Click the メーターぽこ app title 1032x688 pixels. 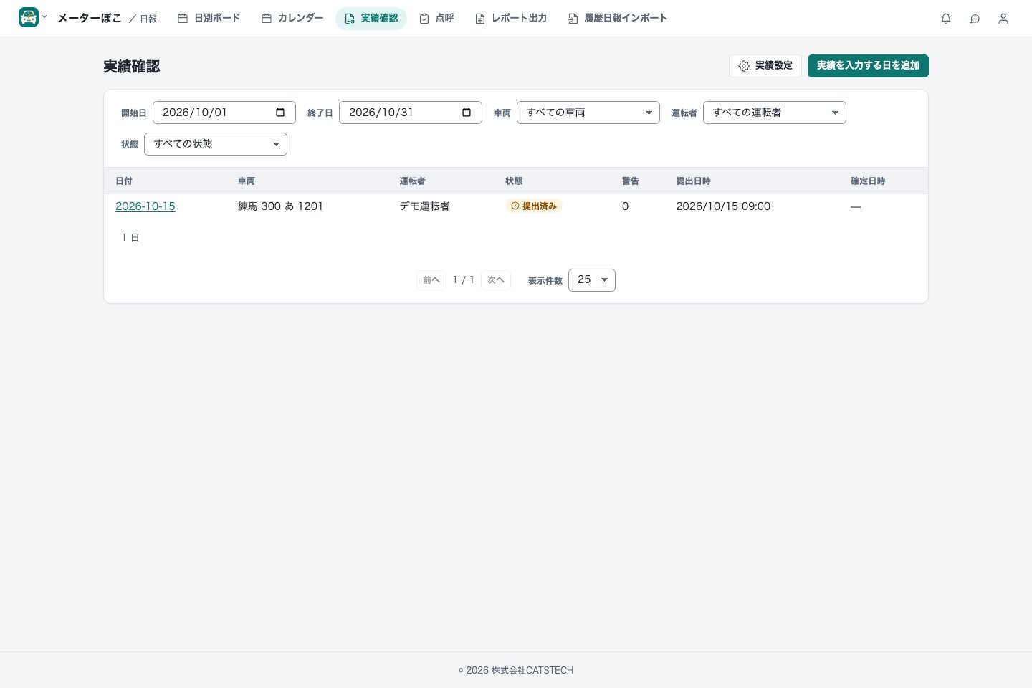click(90, 19)
